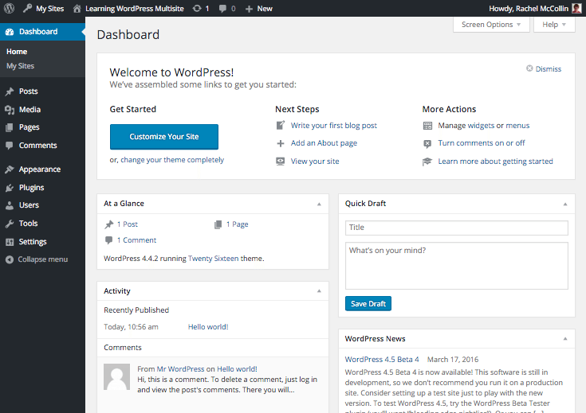This screenshot has width=586, height=413.
Task: Click the comments toggle icon under More Actions
Action: (x=427, y=144)
